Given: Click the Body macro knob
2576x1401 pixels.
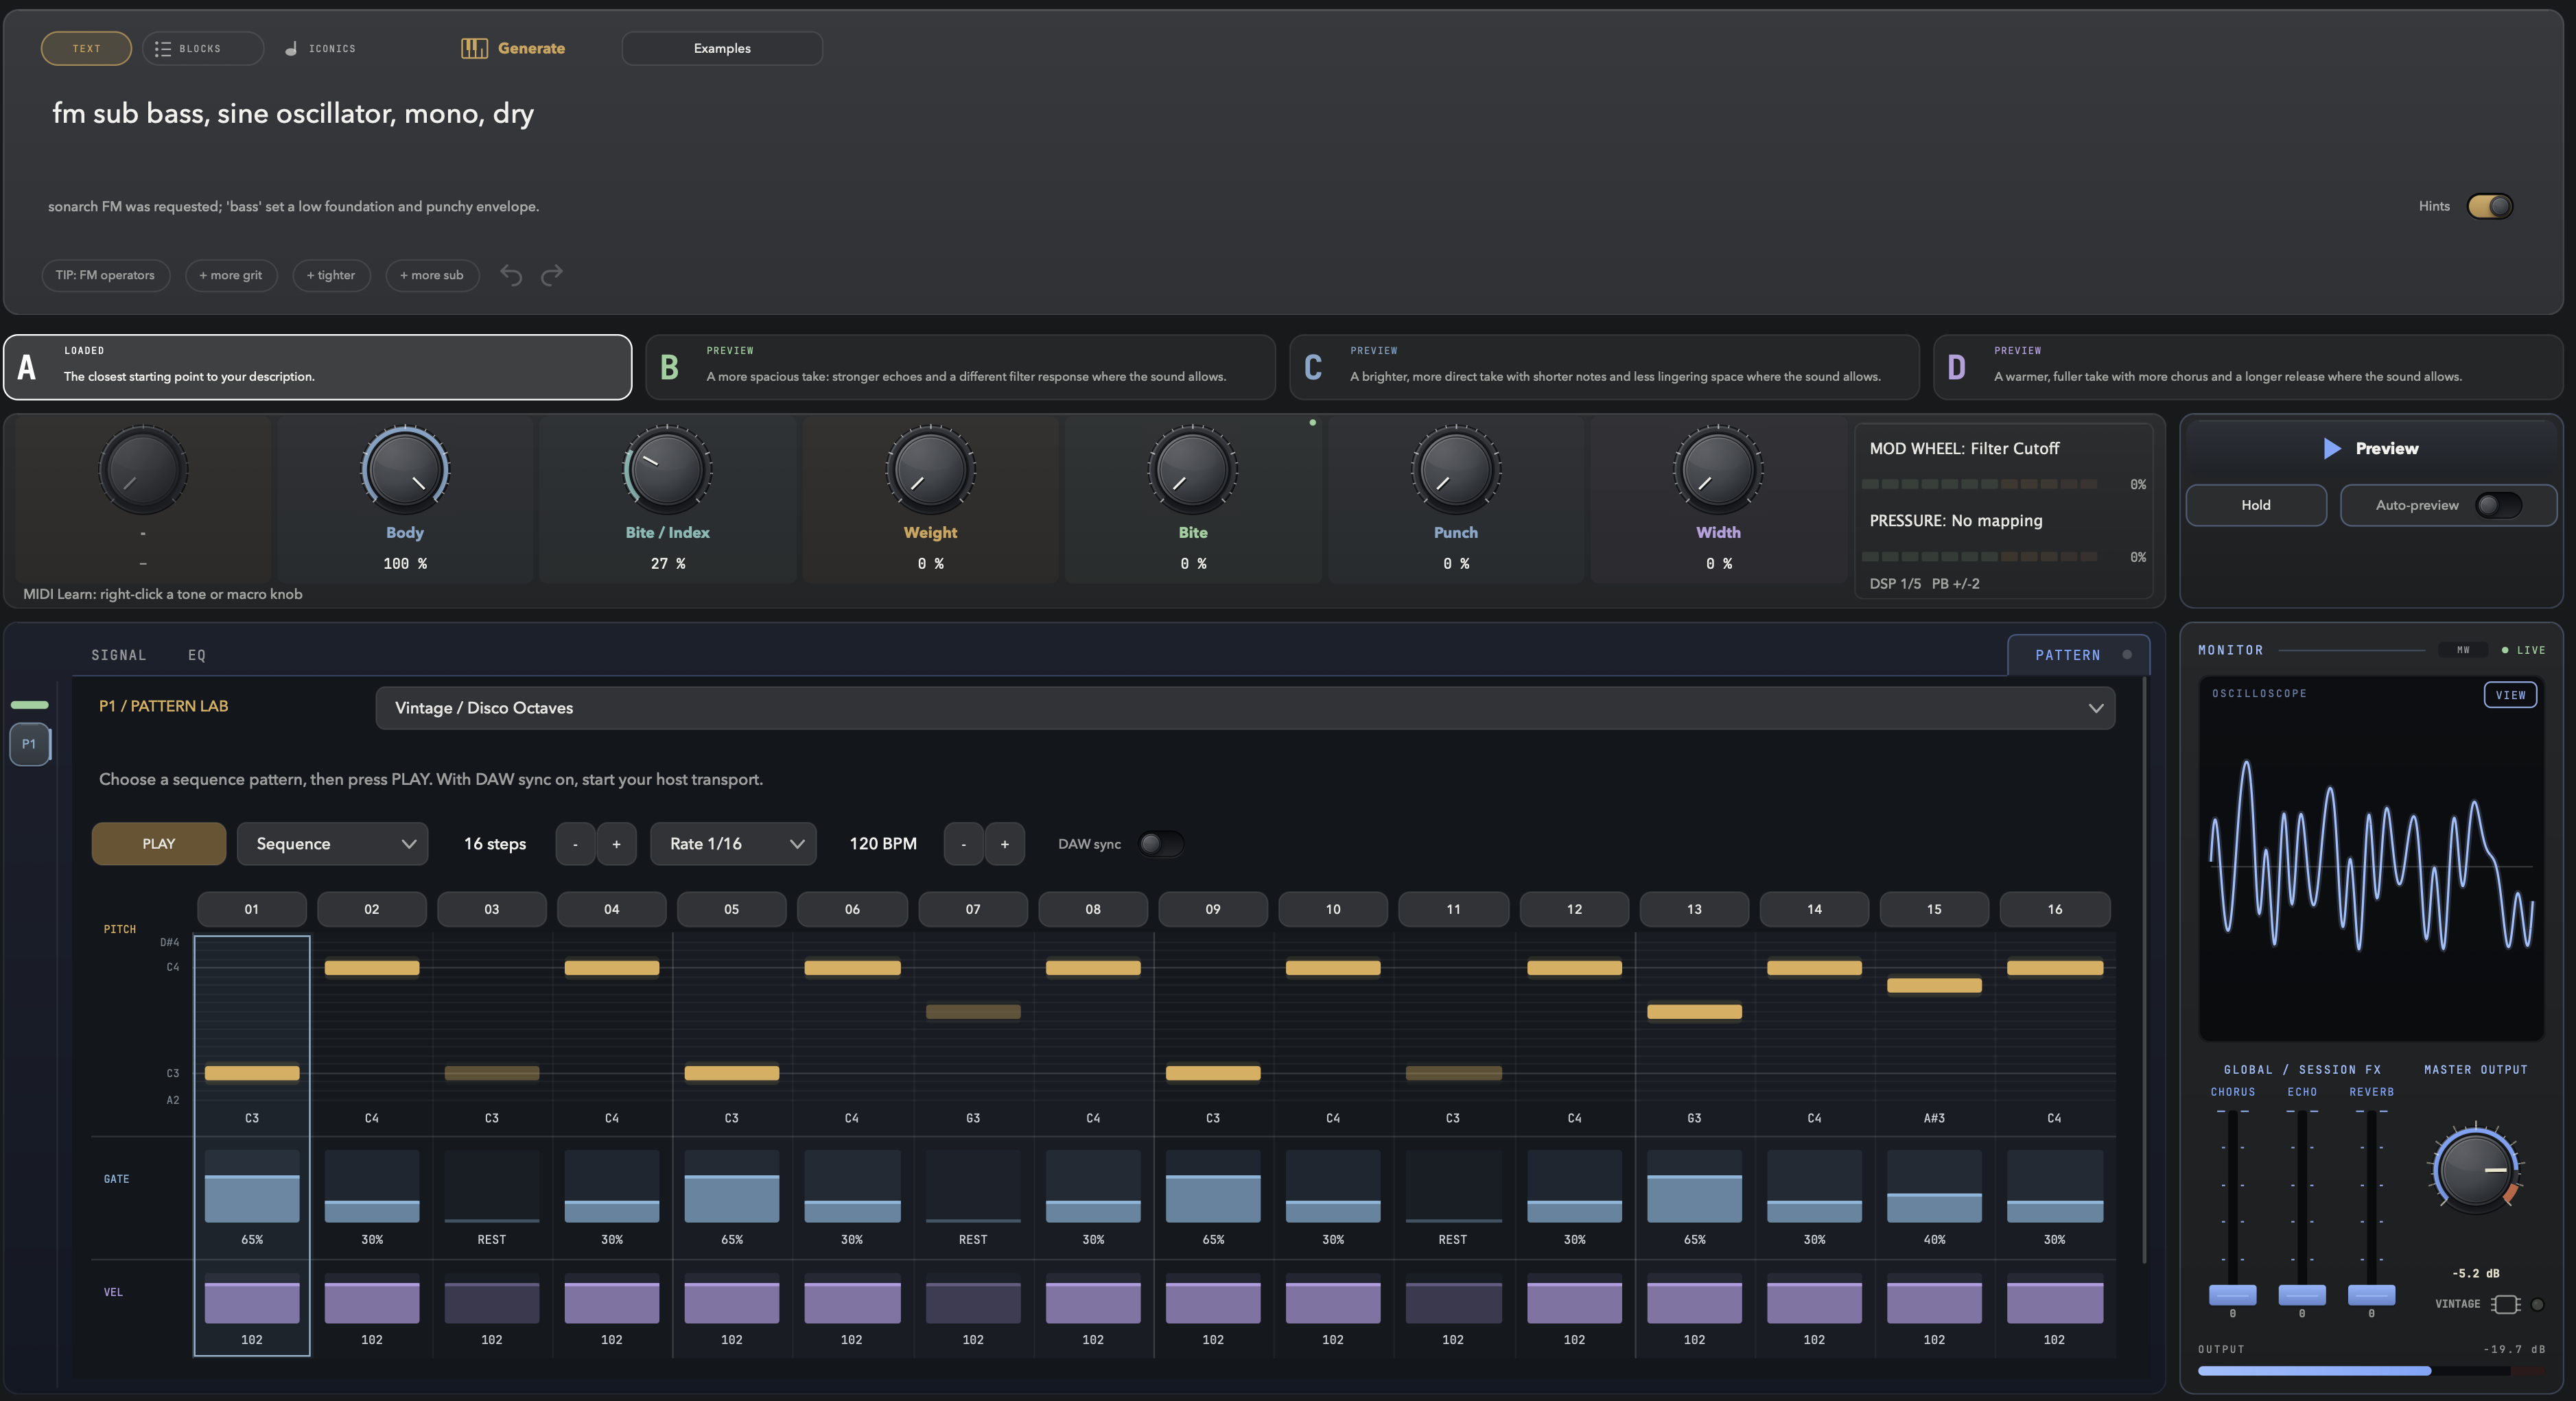Looking at the screenshot, I should click(x=405, y=469).
